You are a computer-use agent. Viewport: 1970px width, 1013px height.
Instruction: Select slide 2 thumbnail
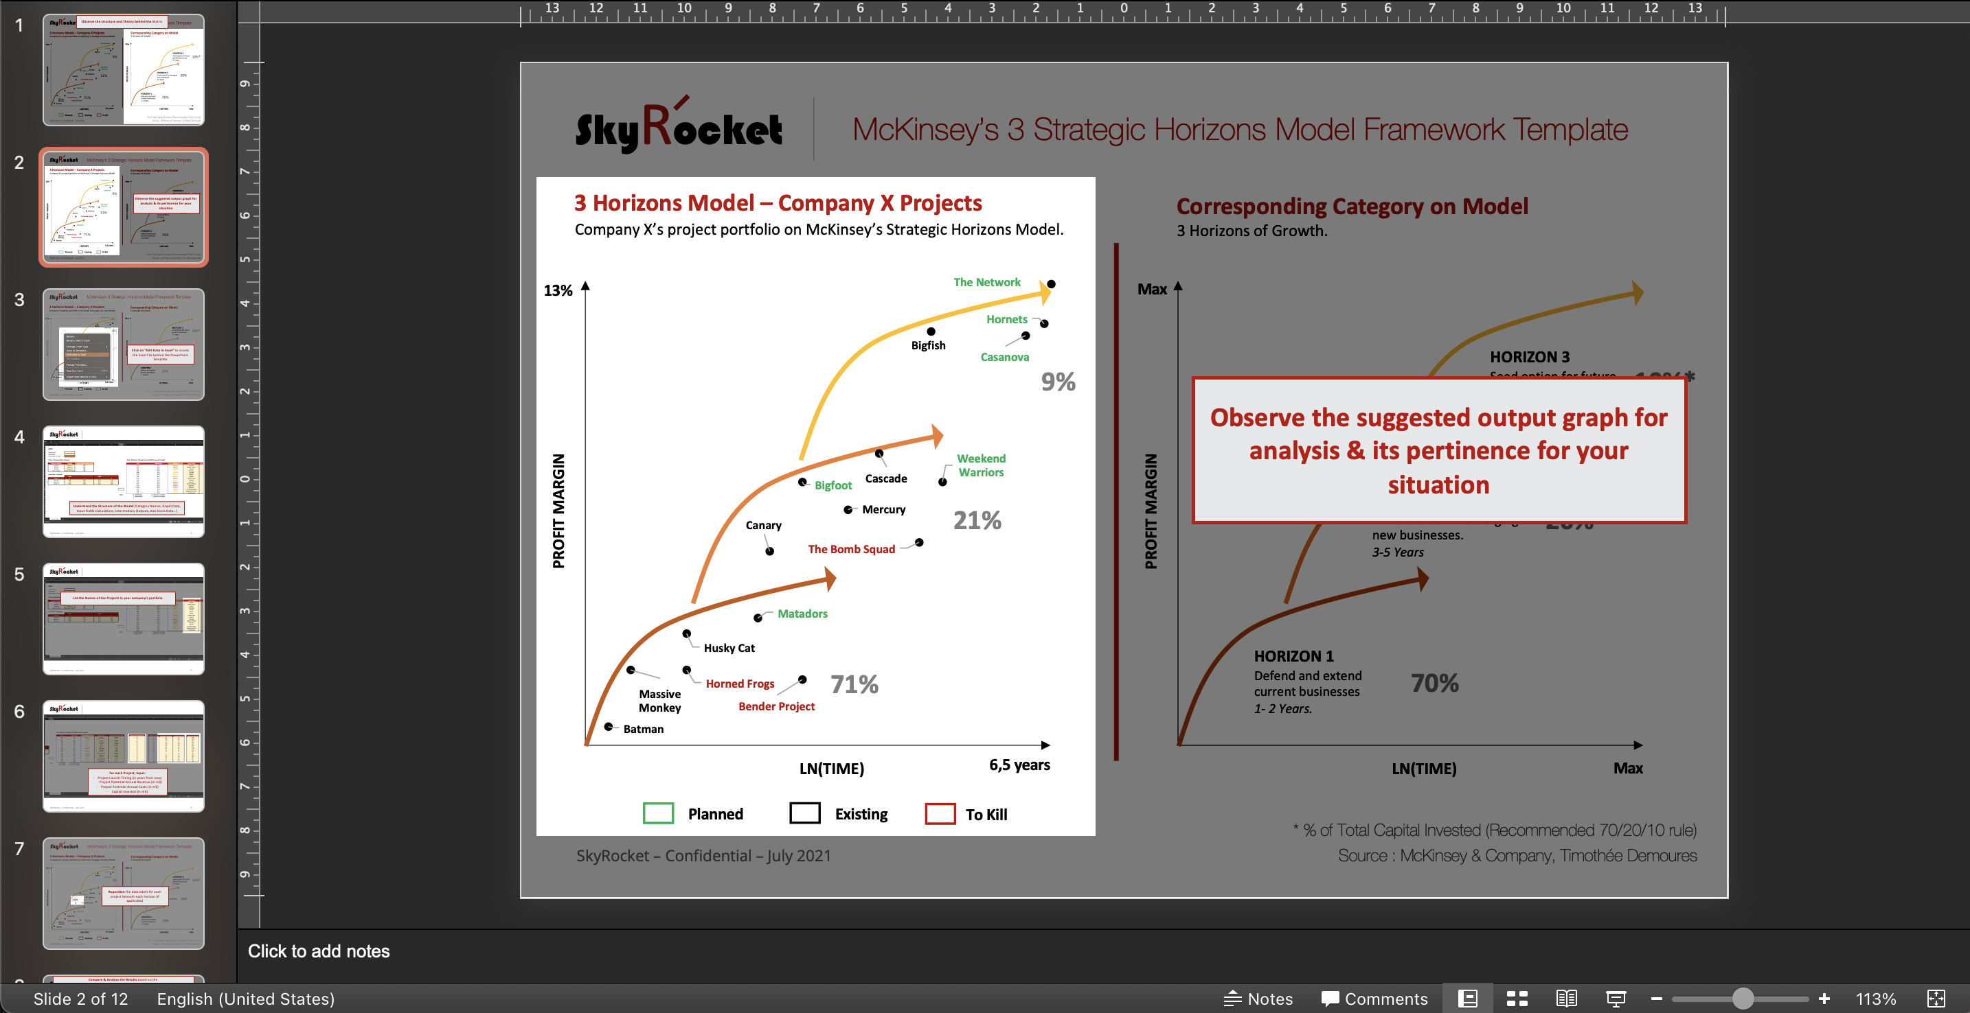123,207
